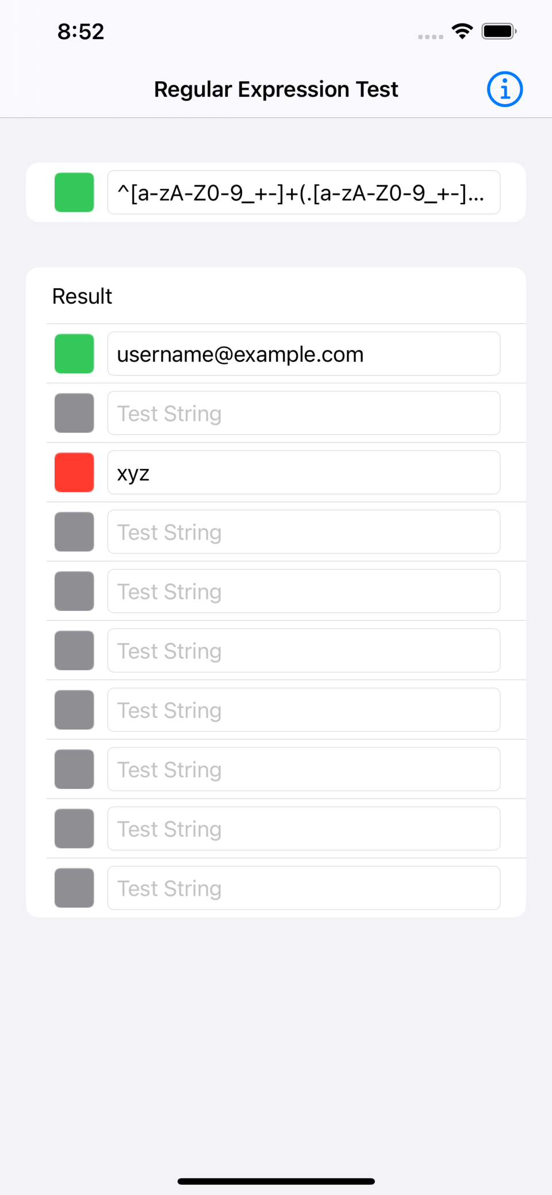The image size is (552, 1195).
Task: Tap the Wi-Fi icon in status bar
Action: [x=462, y=31]
